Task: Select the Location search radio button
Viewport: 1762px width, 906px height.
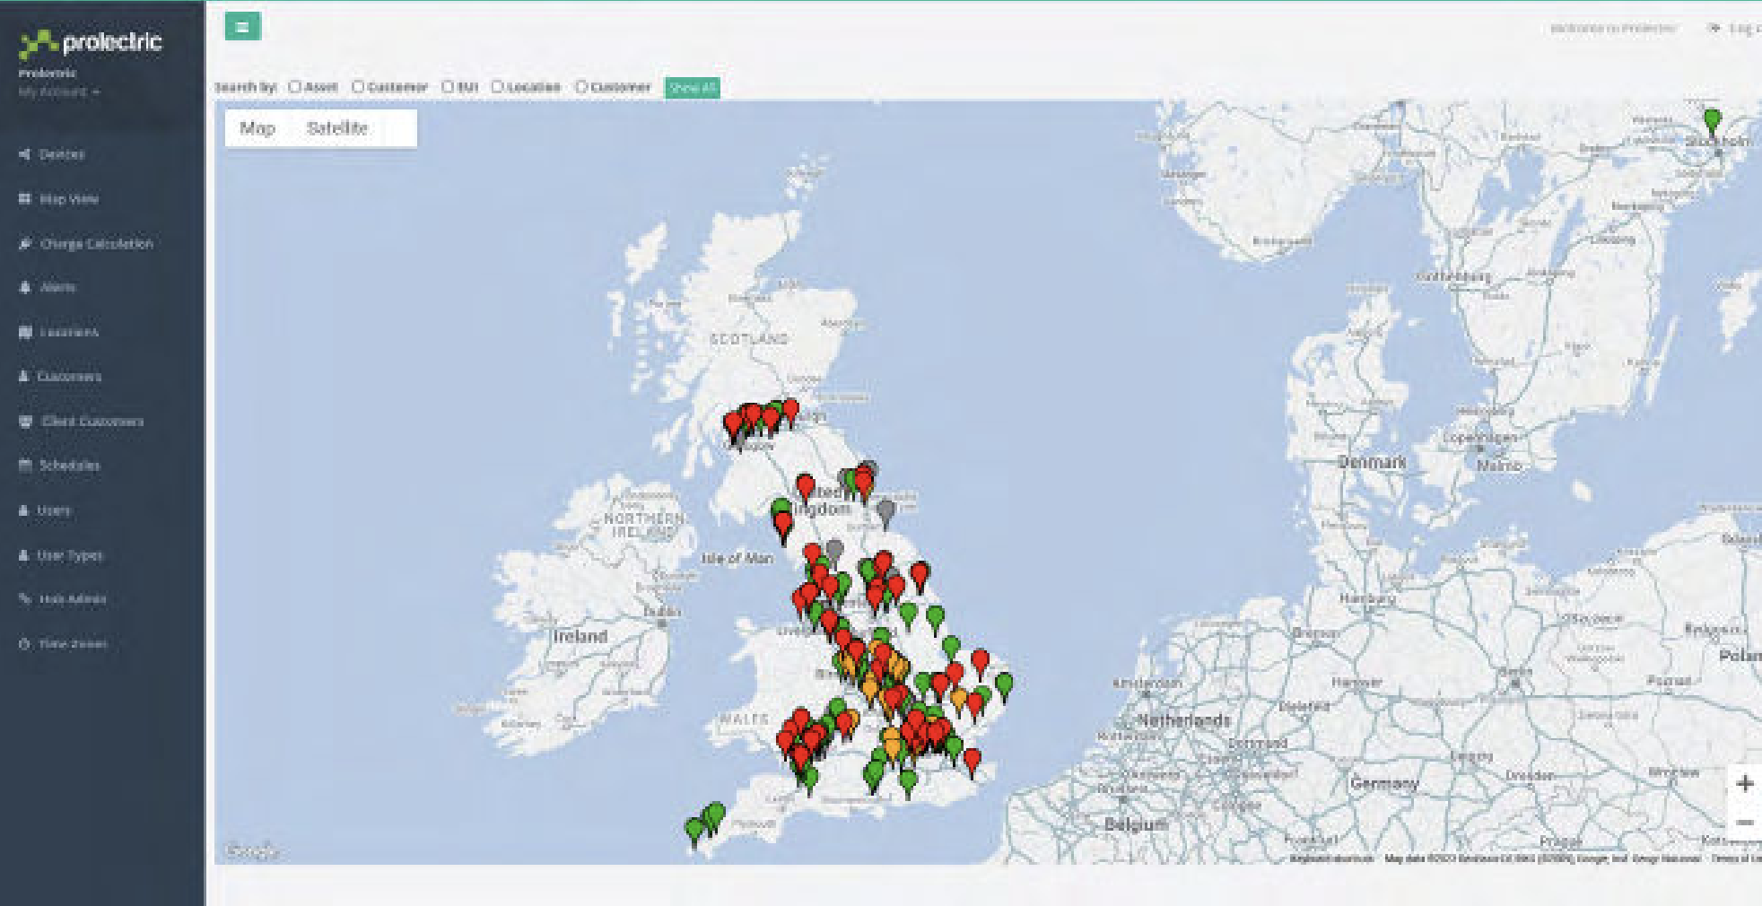Action: 497,87
